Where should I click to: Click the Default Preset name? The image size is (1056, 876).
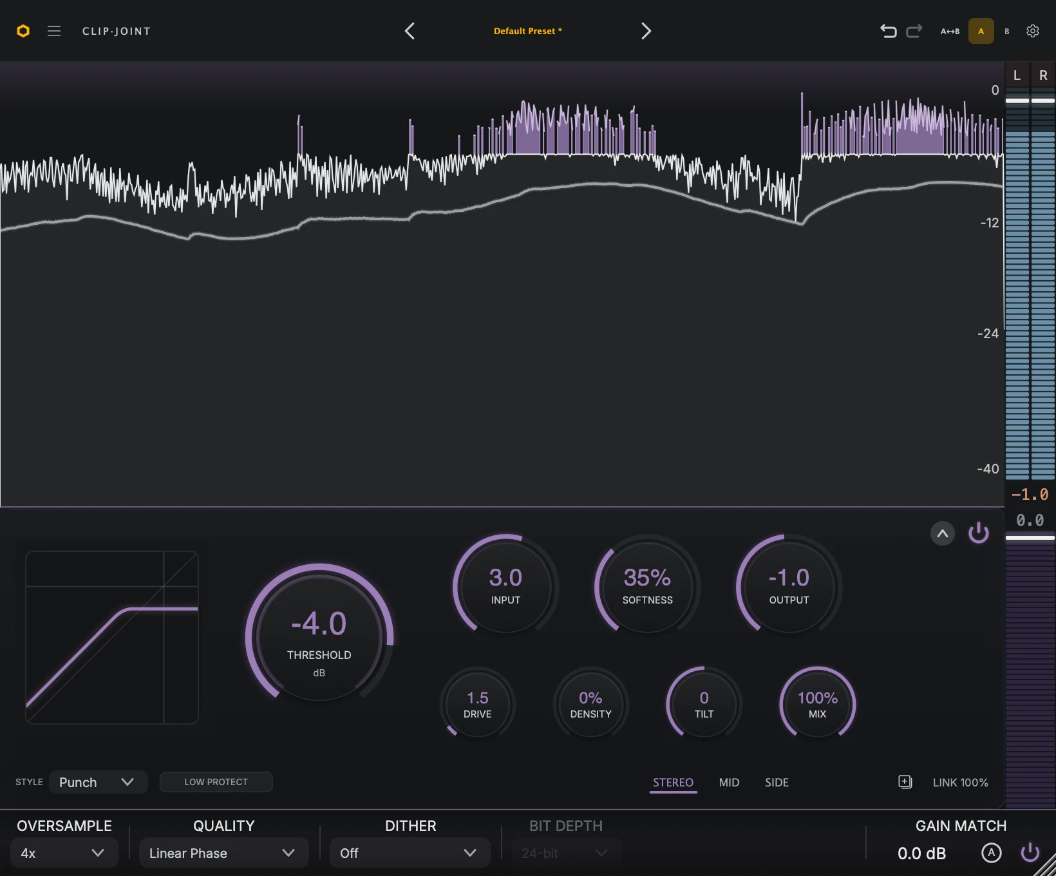click(x=528, y=31)
